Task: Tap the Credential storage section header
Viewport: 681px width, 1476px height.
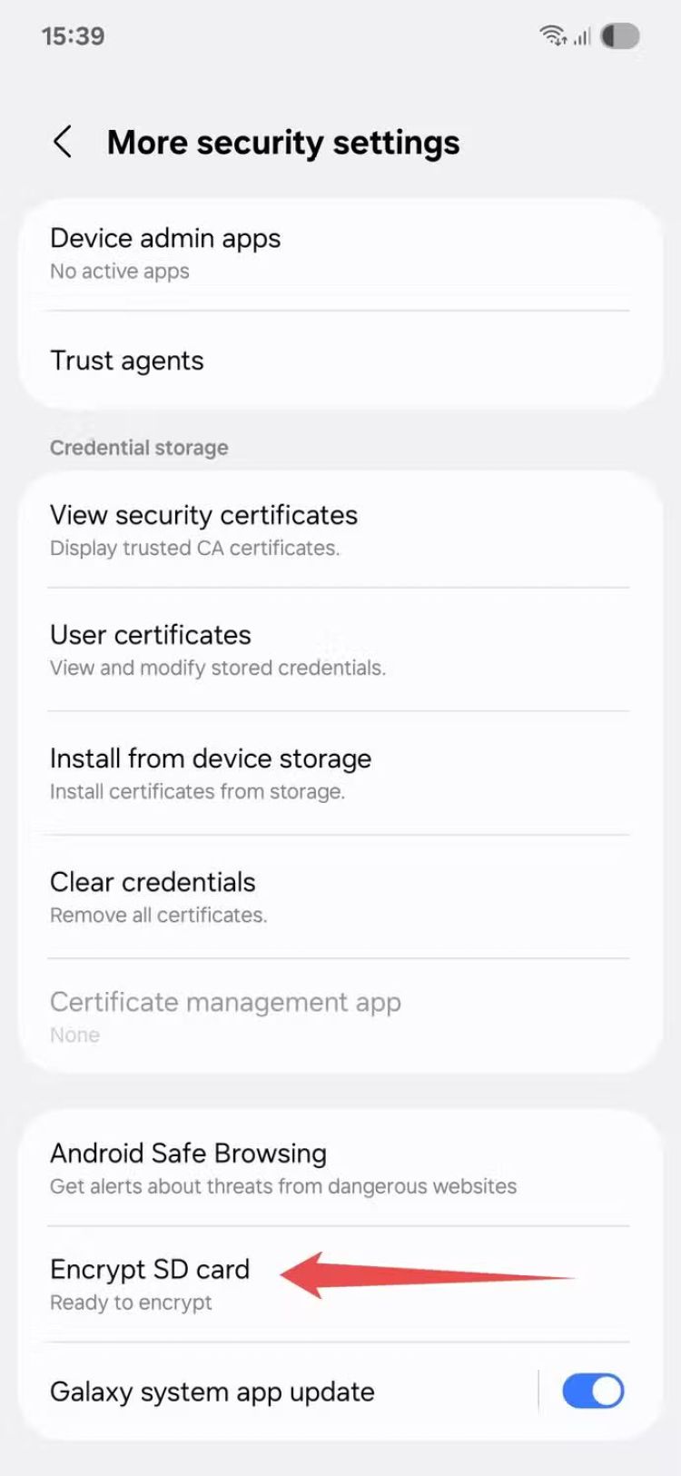Action: pos(139,448)
